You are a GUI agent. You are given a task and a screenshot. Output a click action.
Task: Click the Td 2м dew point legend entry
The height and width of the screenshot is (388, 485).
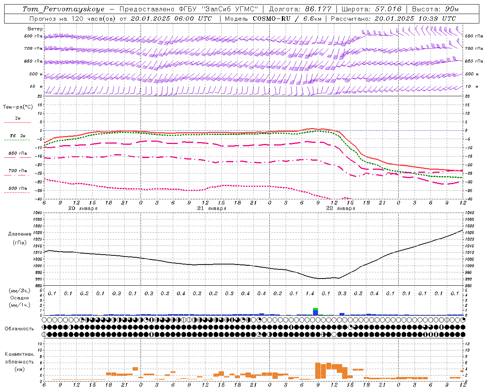(18, 136)
